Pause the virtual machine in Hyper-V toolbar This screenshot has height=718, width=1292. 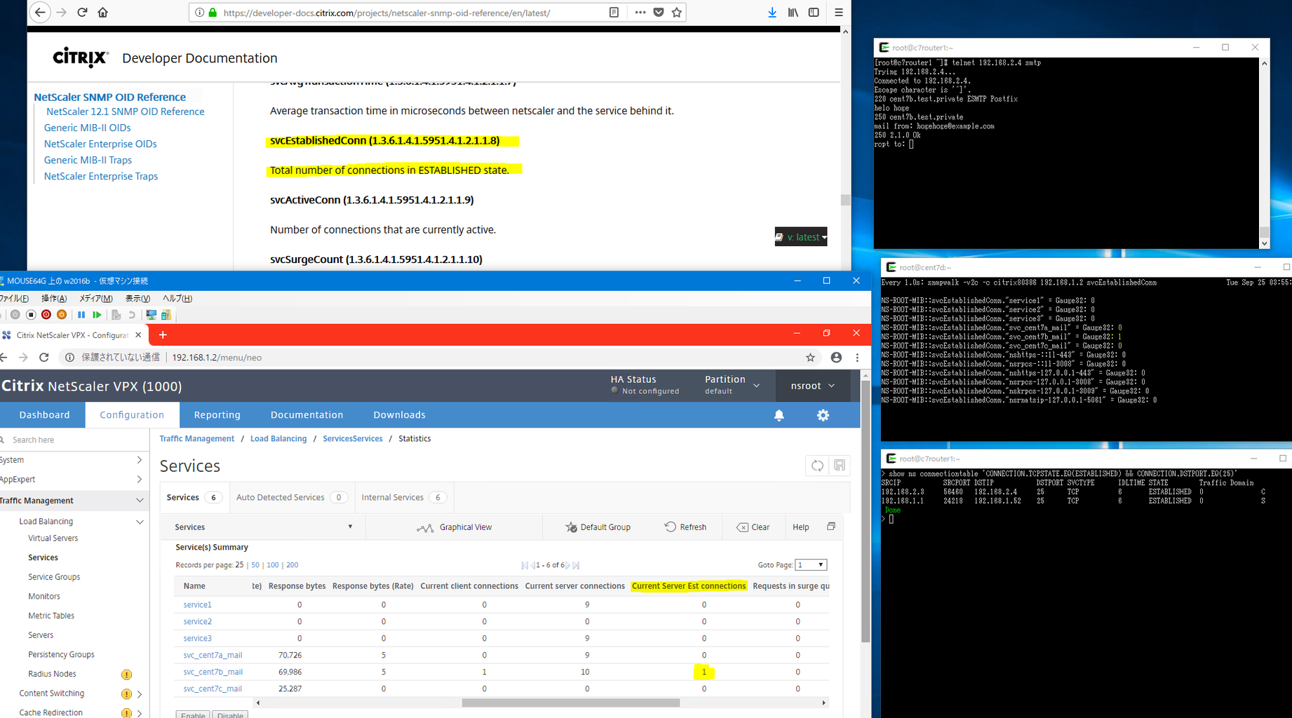(81, 315)
